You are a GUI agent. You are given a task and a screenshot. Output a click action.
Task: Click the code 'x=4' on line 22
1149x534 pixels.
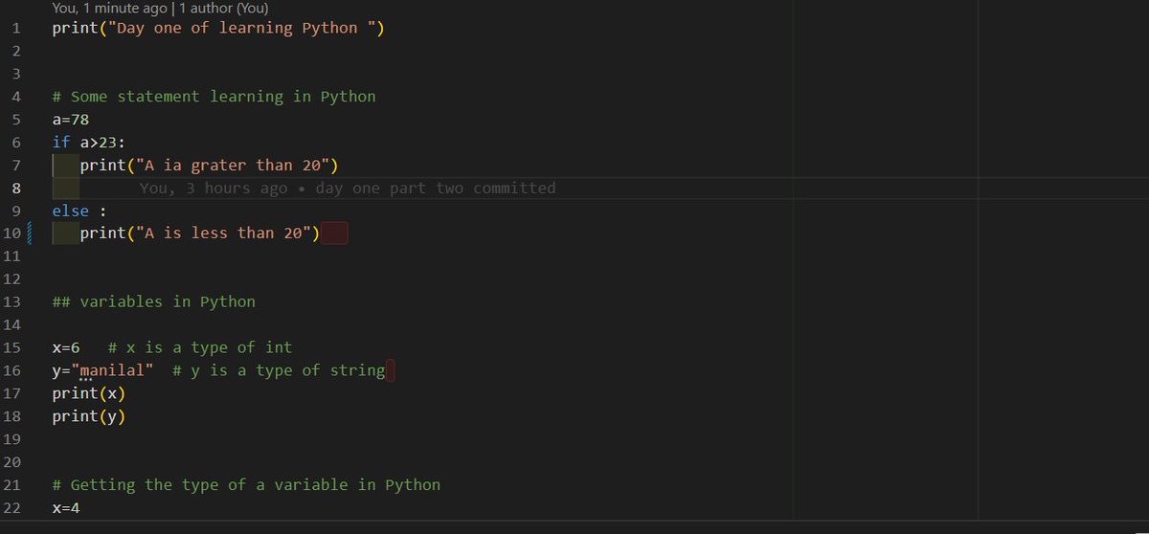click(x=66, y=509)
